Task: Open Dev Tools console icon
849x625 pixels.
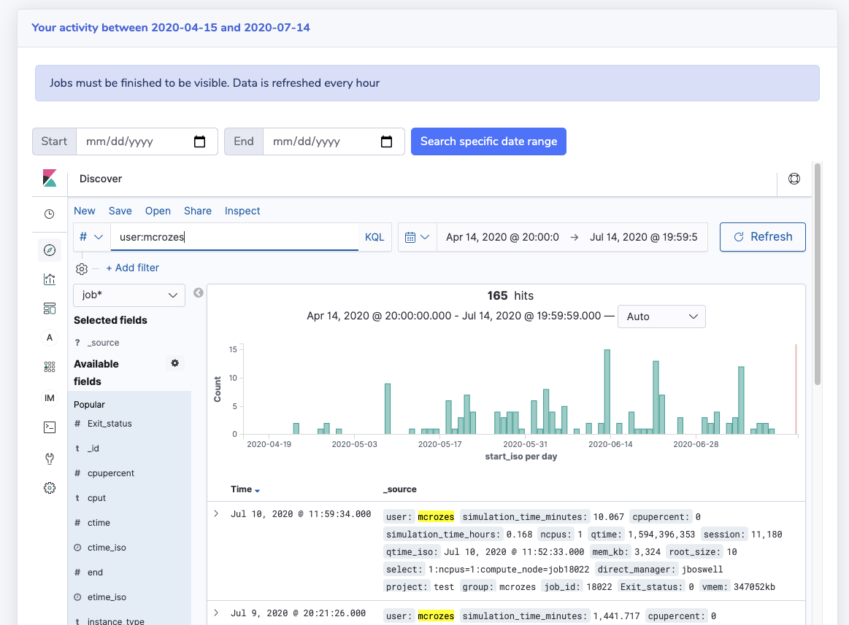Action: click(50, 427)
